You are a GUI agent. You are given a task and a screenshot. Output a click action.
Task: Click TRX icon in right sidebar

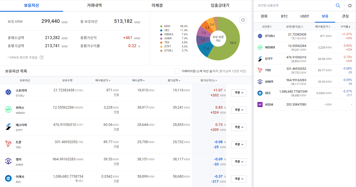pos(260,70)
